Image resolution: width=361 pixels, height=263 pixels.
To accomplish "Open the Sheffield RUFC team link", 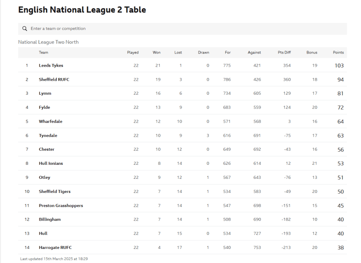I will tap(54, 79).
